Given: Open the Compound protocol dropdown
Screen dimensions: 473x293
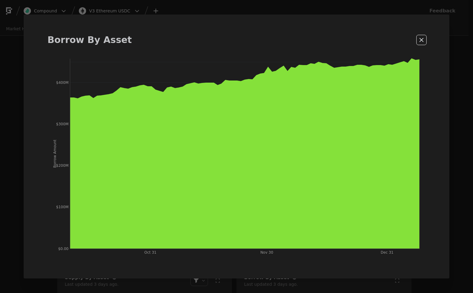Looking at the screenshot, I should tap(45, 11).
